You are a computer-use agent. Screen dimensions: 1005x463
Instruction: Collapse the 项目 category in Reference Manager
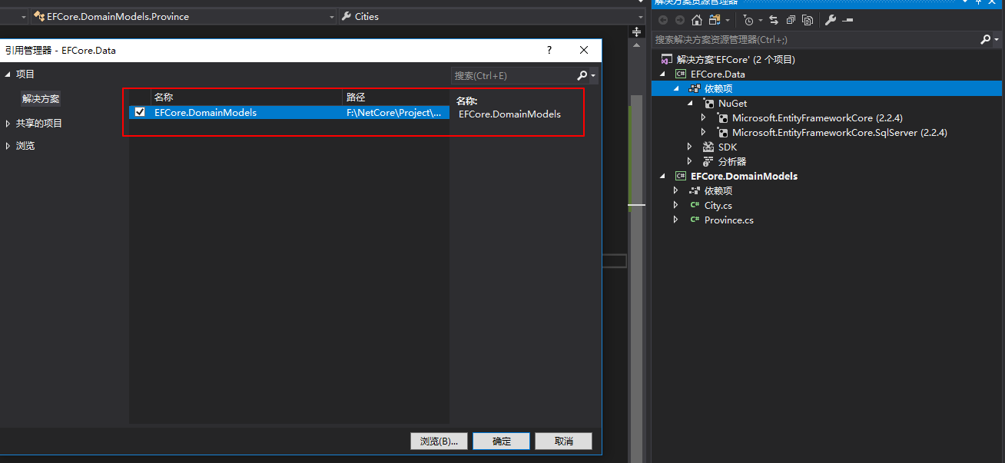pos(8,74)
